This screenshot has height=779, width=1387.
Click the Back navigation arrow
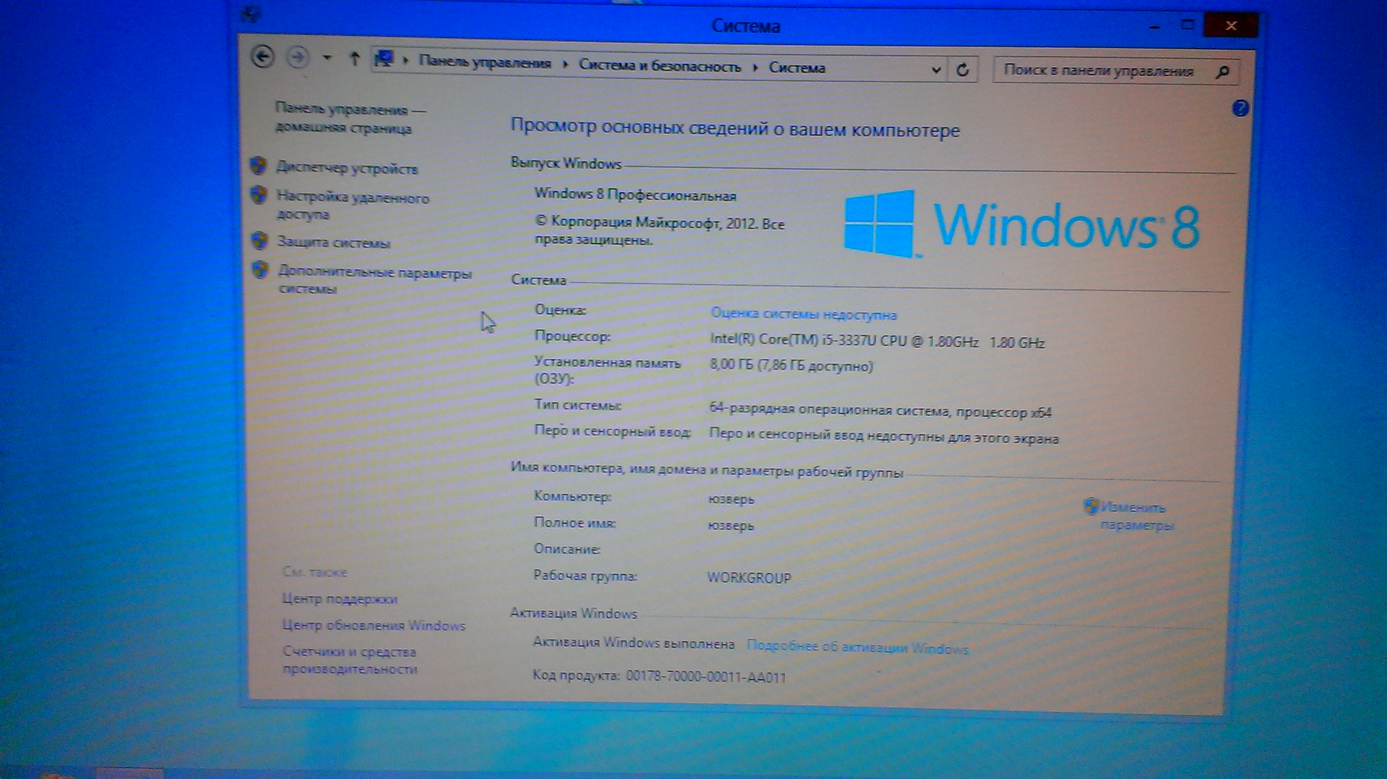(x=263, y=57)
